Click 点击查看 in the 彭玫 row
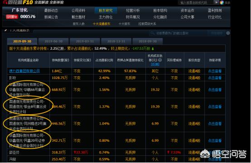The width and height of the screenshot is (251, 163). coord(215,78)
